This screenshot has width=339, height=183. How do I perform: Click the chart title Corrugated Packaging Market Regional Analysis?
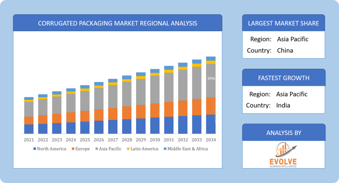coord(118,23)
